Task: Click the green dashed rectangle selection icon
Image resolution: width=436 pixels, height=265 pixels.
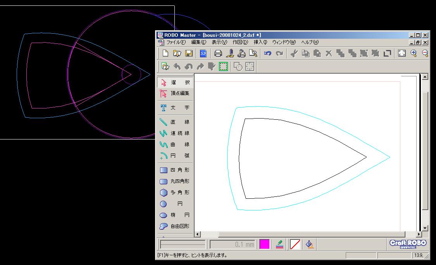Action: (x=223, y=67)
